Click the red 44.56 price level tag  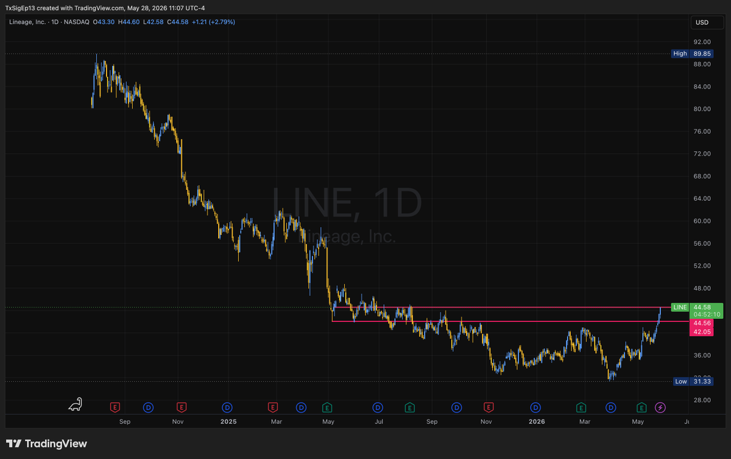[x=701, y=323]
